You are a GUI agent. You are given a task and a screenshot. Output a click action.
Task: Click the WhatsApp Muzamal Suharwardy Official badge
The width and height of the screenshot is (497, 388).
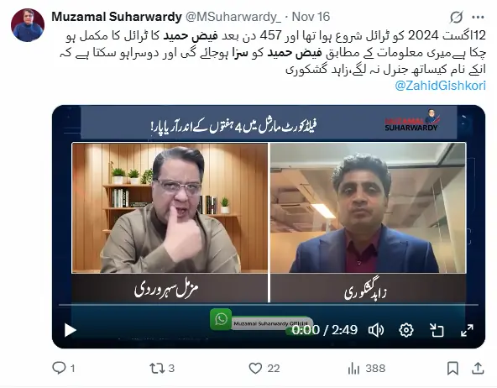click(x=261, y=321)
